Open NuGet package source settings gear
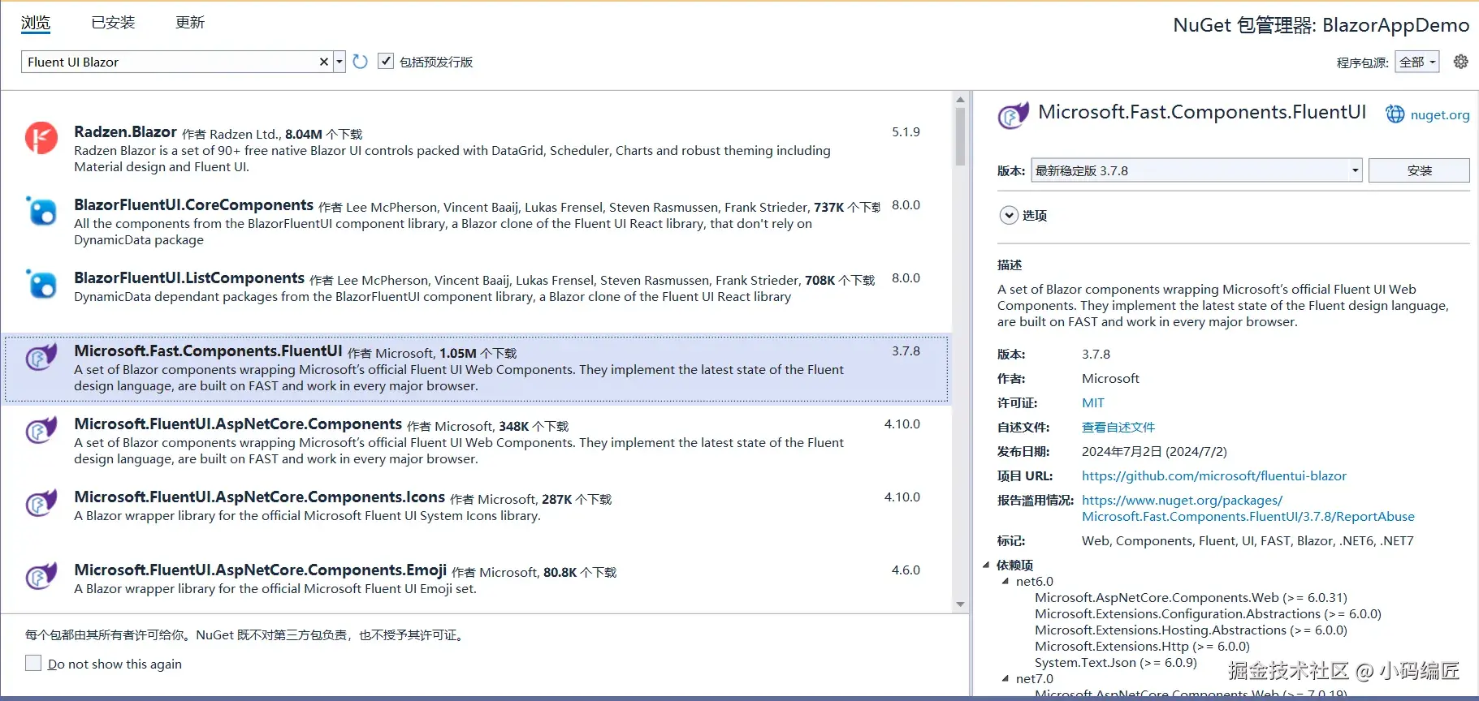The image size is (1479, 701). [x=1460, y=62]
